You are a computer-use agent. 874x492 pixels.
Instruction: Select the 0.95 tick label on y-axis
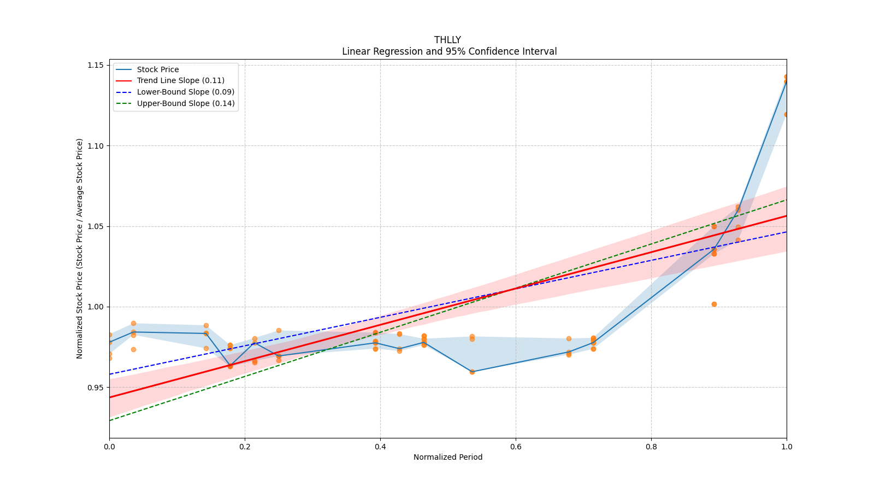(x=96, y=388)
